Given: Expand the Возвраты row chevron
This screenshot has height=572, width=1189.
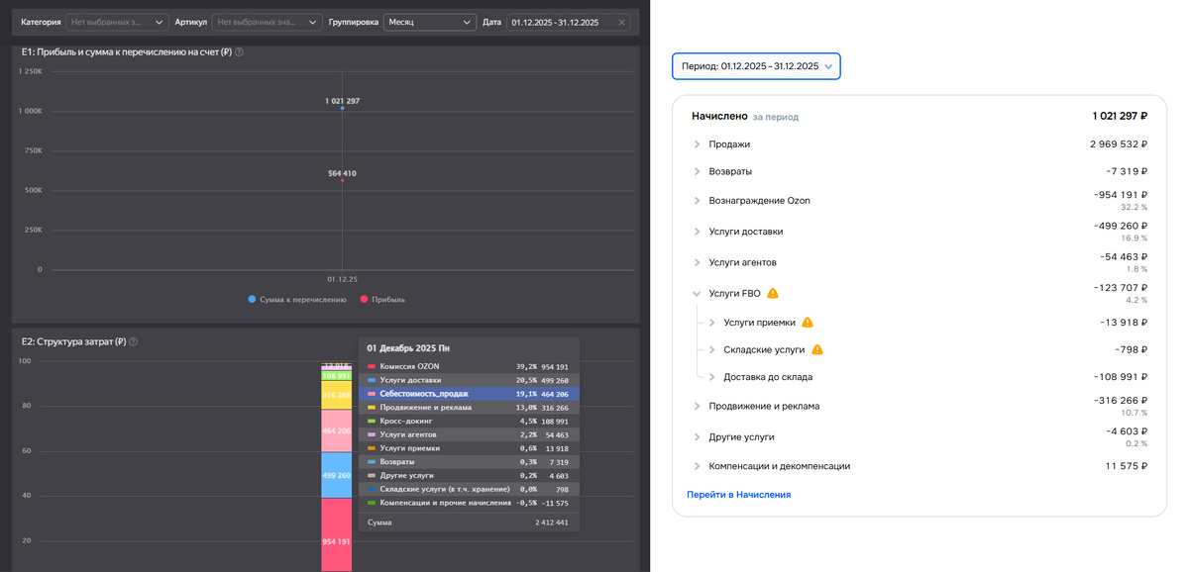Looking at the screenshot, I should click(698, 171).
